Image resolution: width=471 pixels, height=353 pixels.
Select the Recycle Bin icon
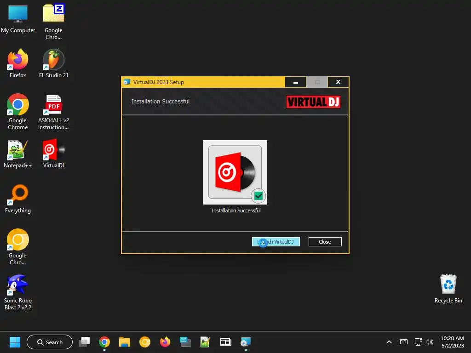click(448, 289)
